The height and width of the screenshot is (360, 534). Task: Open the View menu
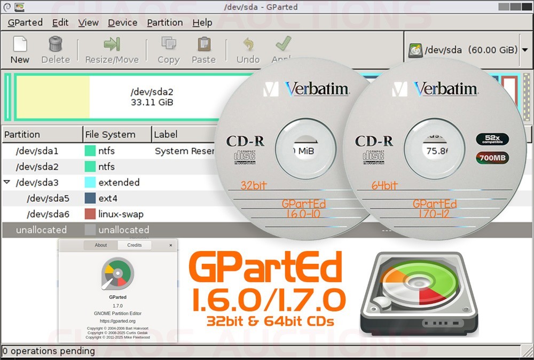(88, 22)
